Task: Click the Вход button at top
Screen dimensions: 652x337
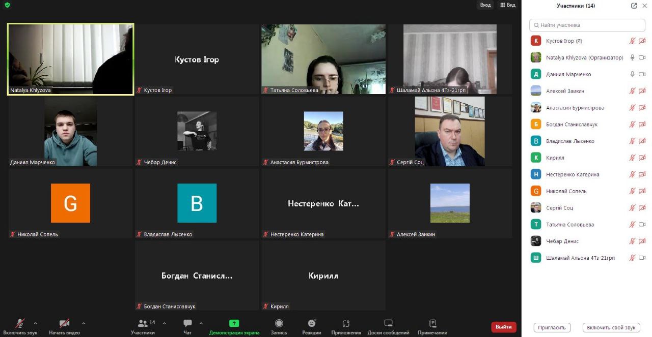Action: pos(485,5)
